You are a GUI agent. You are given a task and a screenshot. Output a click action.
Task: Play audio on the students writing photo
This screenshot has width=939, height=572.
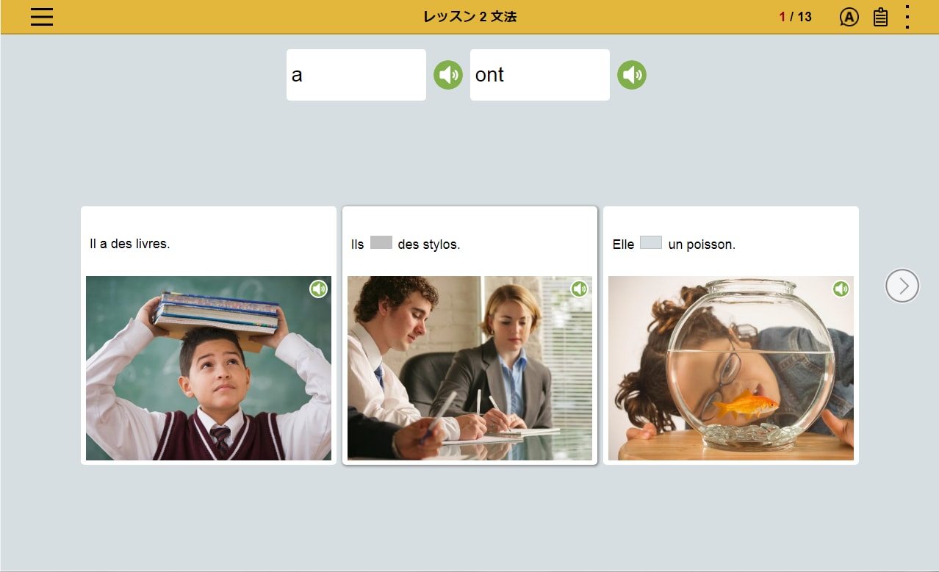click(x=580, y=289)
